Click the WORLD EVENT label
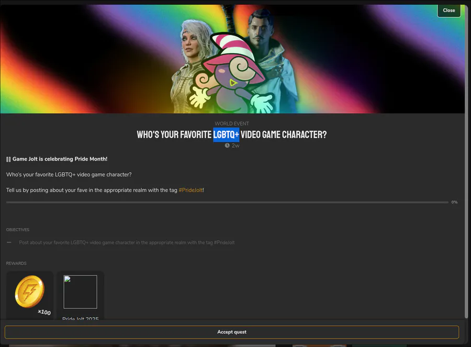This screenshot has width=471, height=347. coord(232,124)
